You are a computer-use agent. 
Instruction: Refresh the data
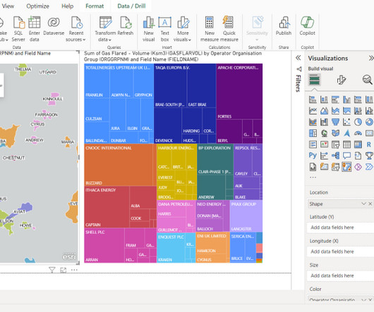126,26
